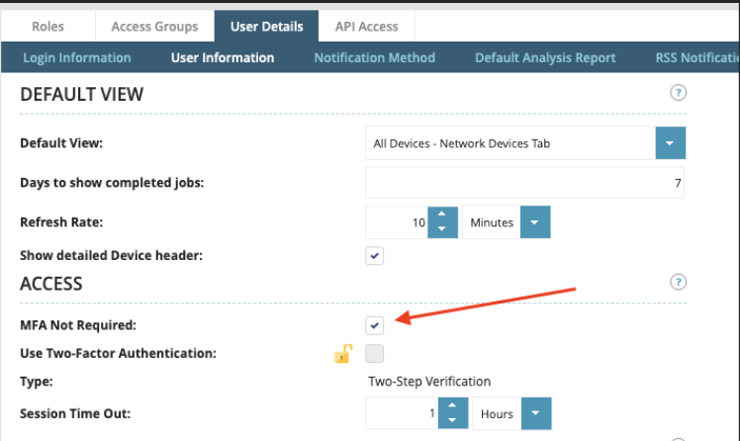Click the help icon beside Access heading

(678, 282)
